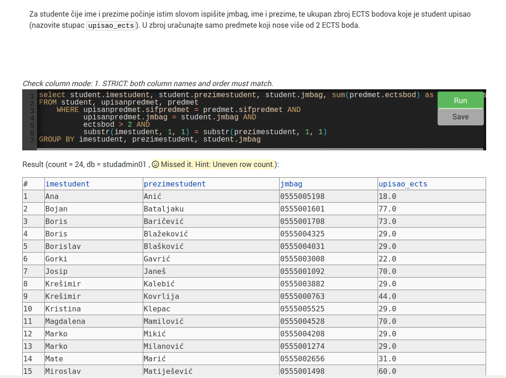Screen dimensions: 506x378
Task: Click jmbag cell 0555002656
Action: (x=329, y=359)
